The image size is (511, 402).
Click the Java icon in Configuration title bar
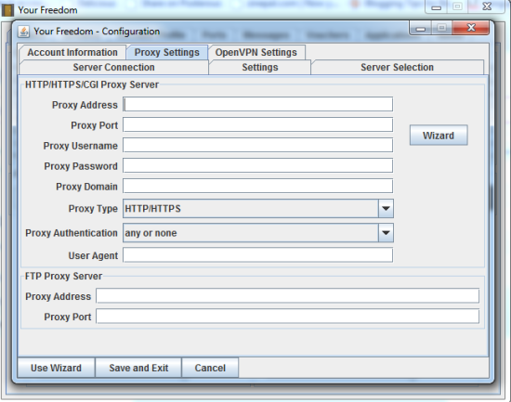(23, 32)
